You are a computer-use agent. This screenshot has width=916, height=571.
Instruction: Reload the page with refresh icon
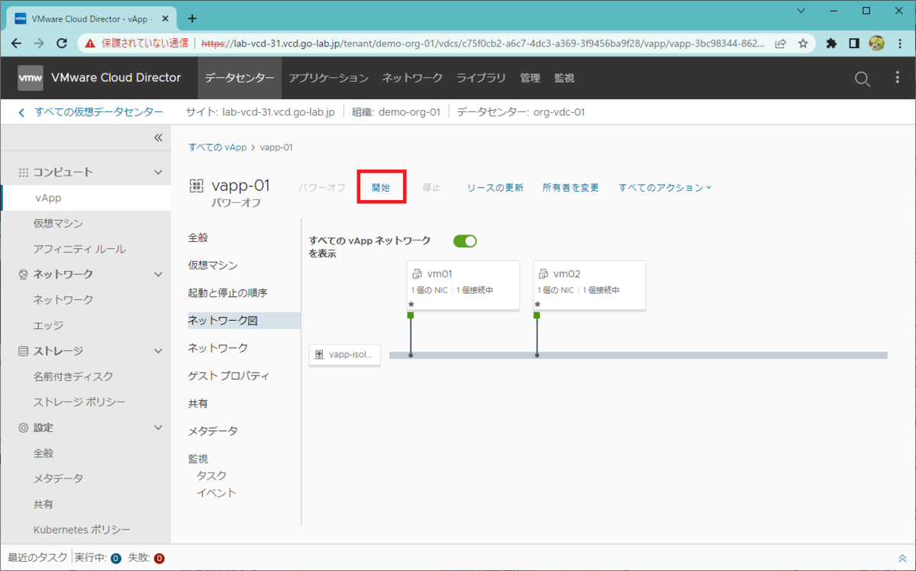[63, 44]
